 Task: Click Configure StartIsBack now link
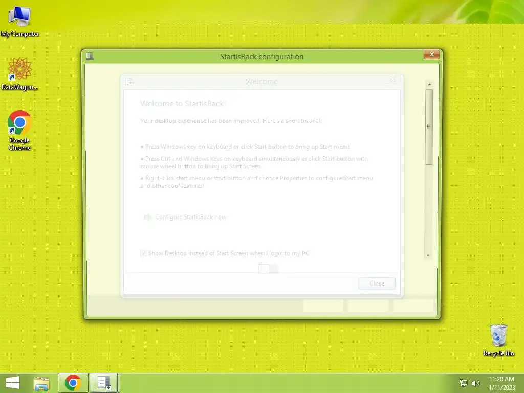[x=190, y=217]
